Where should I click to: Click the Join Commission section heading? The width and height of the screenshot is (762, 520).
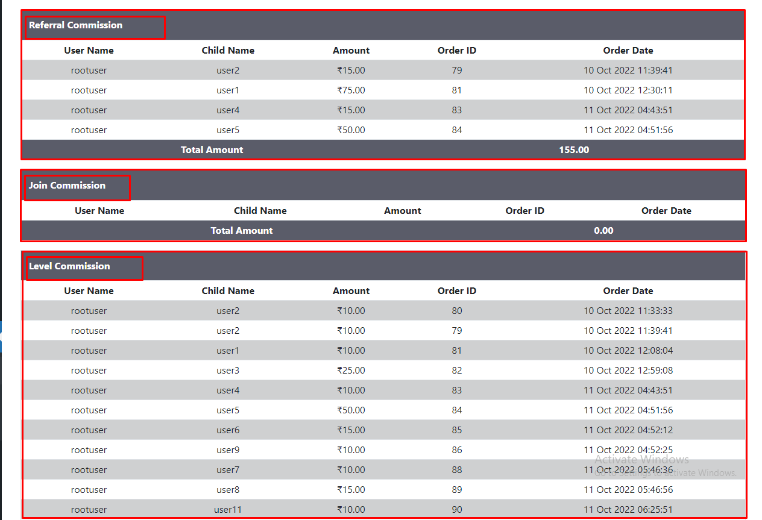coord(67,186)
